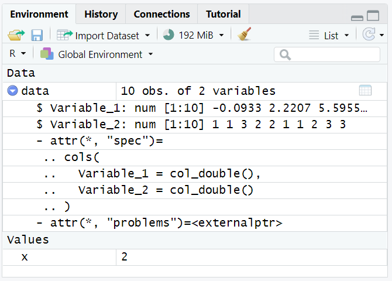This screenshot has height=281, width=392.
Task: Click the environment search field
Action: pos(329,54)
